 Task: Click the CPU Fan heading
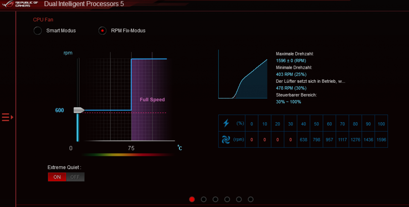(43, 20)
